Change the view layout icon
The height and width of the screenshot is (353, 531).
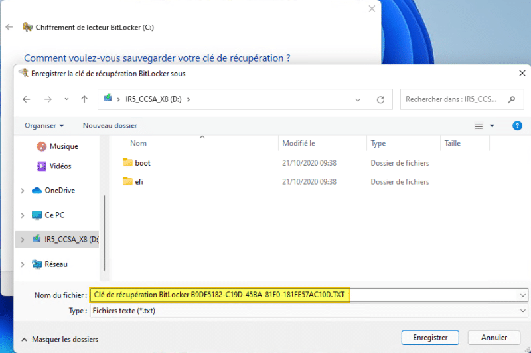479,126
